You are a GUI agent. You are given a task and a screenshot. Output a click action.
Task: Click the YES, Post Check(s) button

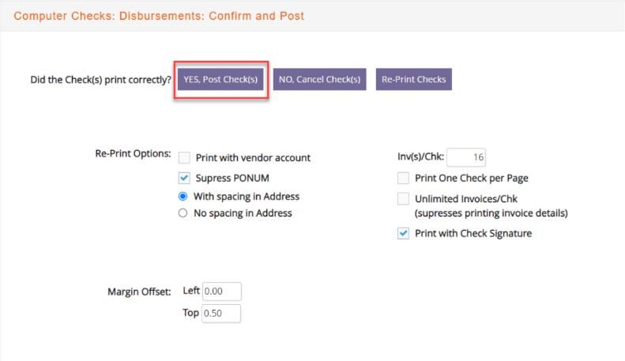click(220, 79)
